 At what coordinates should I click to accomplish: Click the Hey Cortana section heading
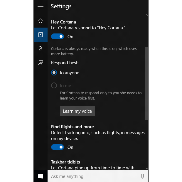[x=63, y=22]
